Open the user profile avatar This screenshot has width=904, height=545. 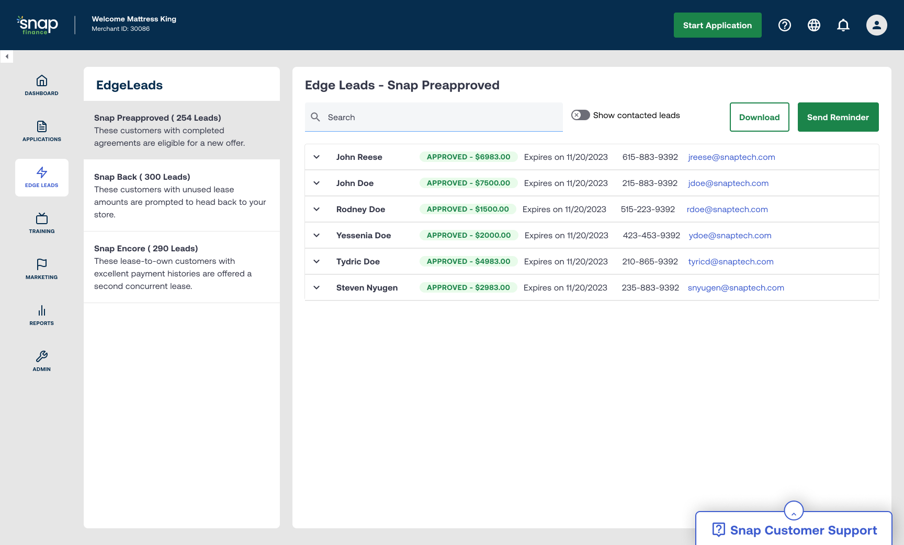tap(876, 25)
